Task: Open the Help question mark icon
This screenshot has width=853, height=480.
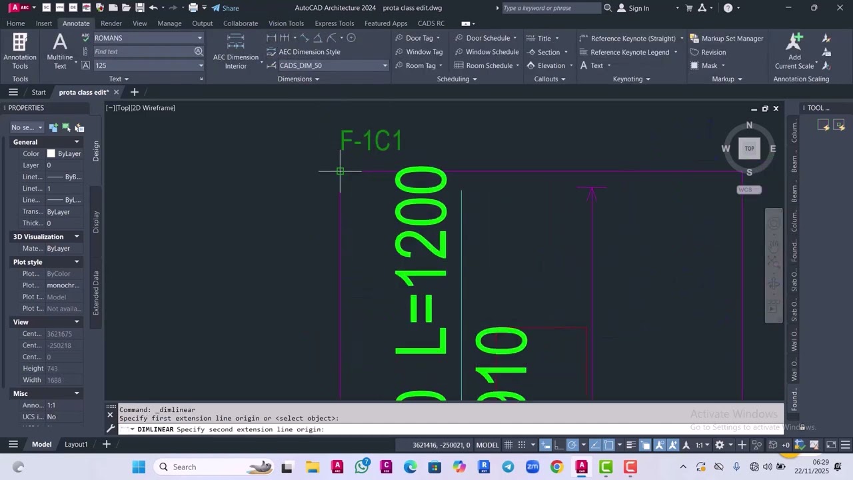Action: [728, 8]
